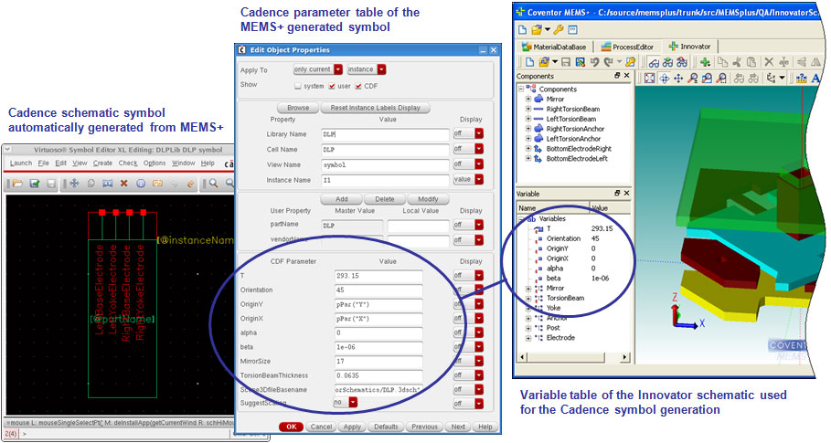Open the 'only current' Apply To dropdown

(318, 69)
